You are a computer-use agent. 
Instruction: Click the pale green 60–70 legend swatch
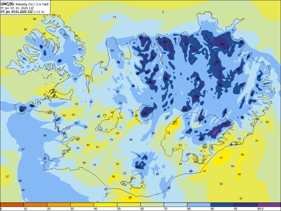(152, 205)
